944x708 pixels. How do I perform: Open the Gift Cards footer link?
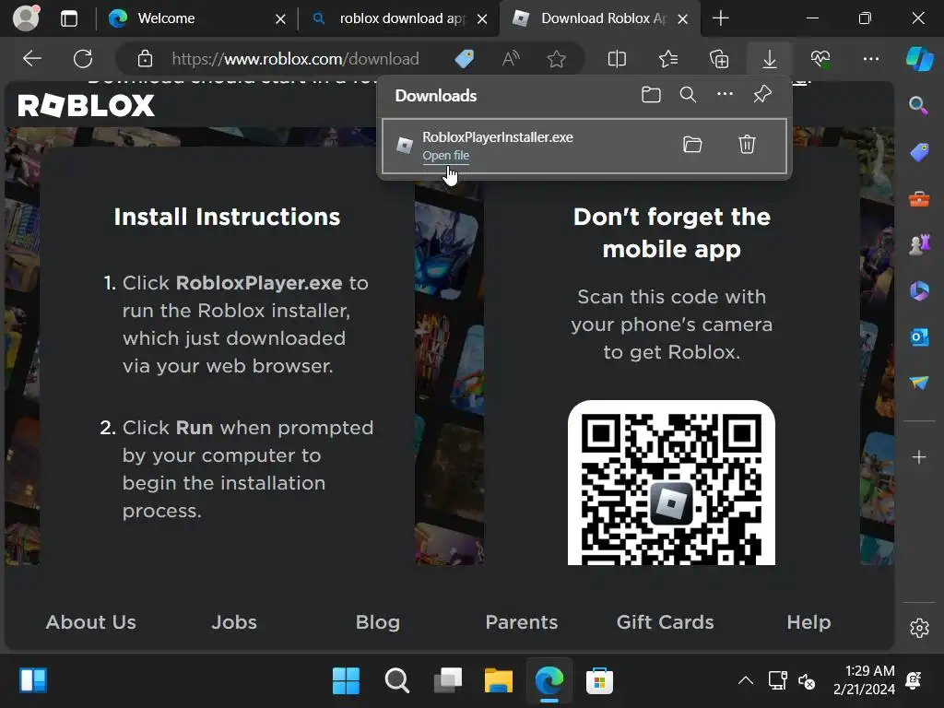click(x=666, y=622)
